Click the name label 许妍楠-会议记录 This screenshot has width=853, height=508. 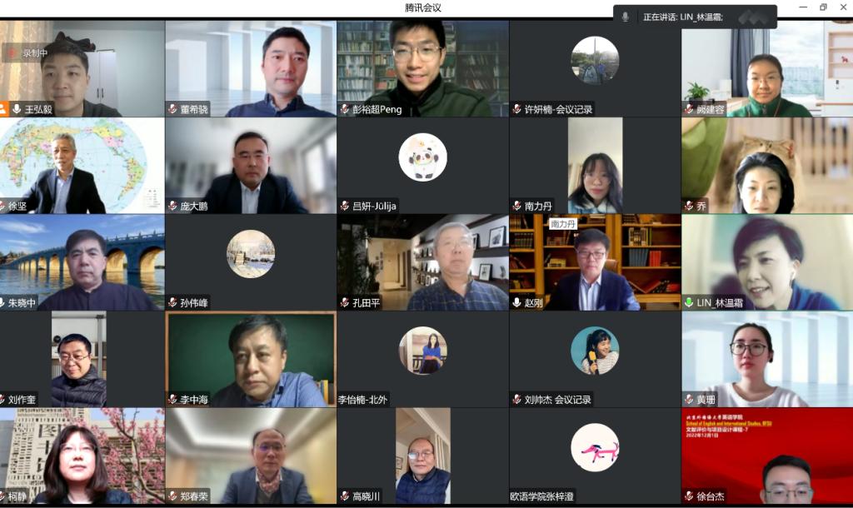(x=558, y=109)
